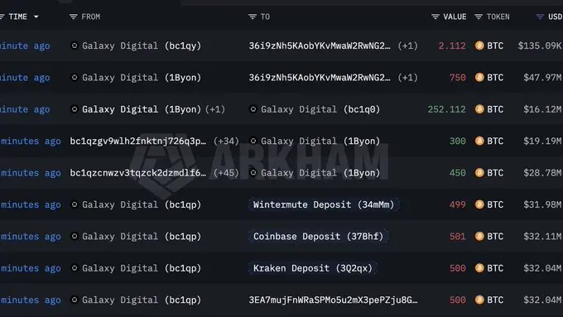Open timestamp link in Coinbase Deposit row
Viewport: 563px width, 317px height.
coord(31,236)
